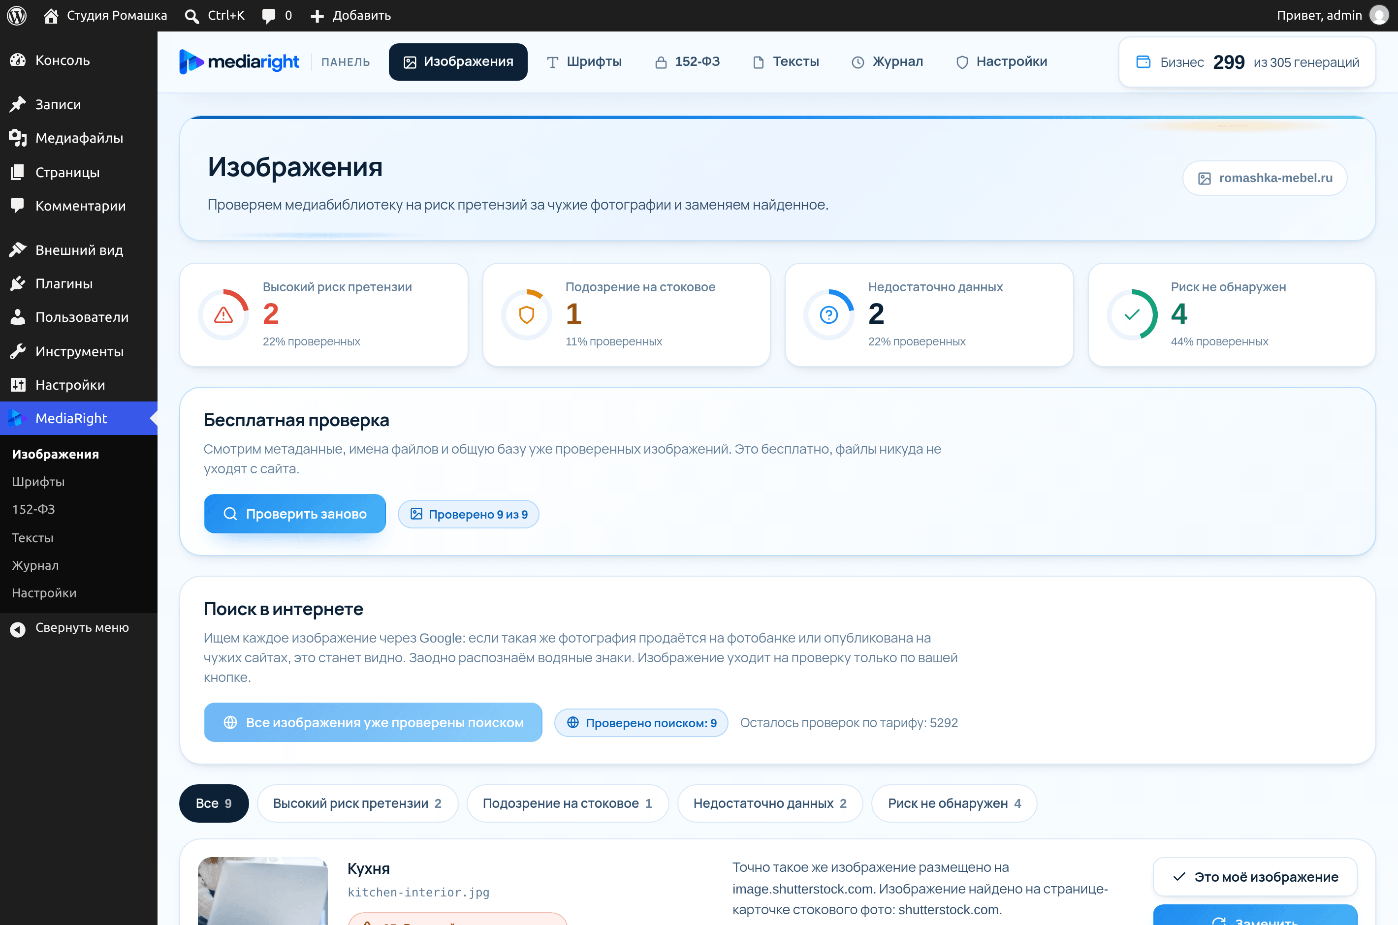Click the Комментарии sidebar icon

tap(18, 206)
